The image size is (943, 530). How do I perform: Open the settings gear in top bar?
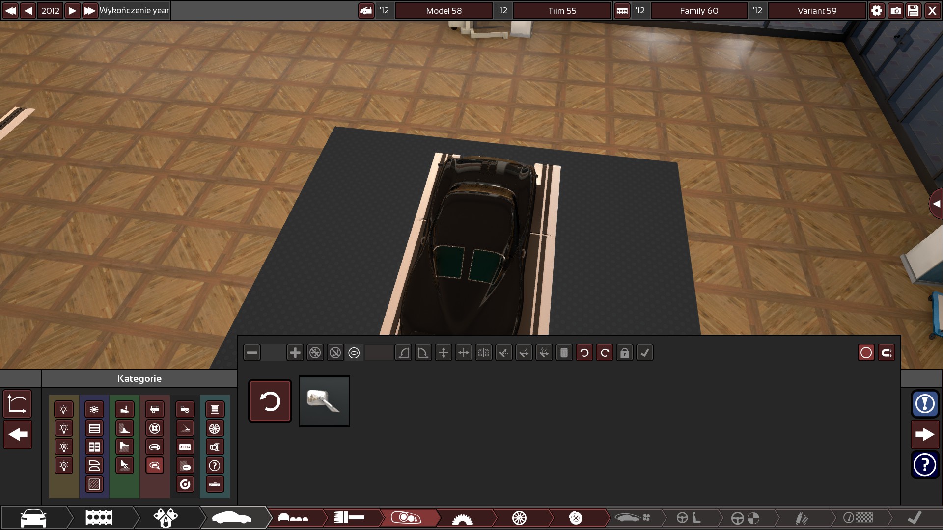877,10
